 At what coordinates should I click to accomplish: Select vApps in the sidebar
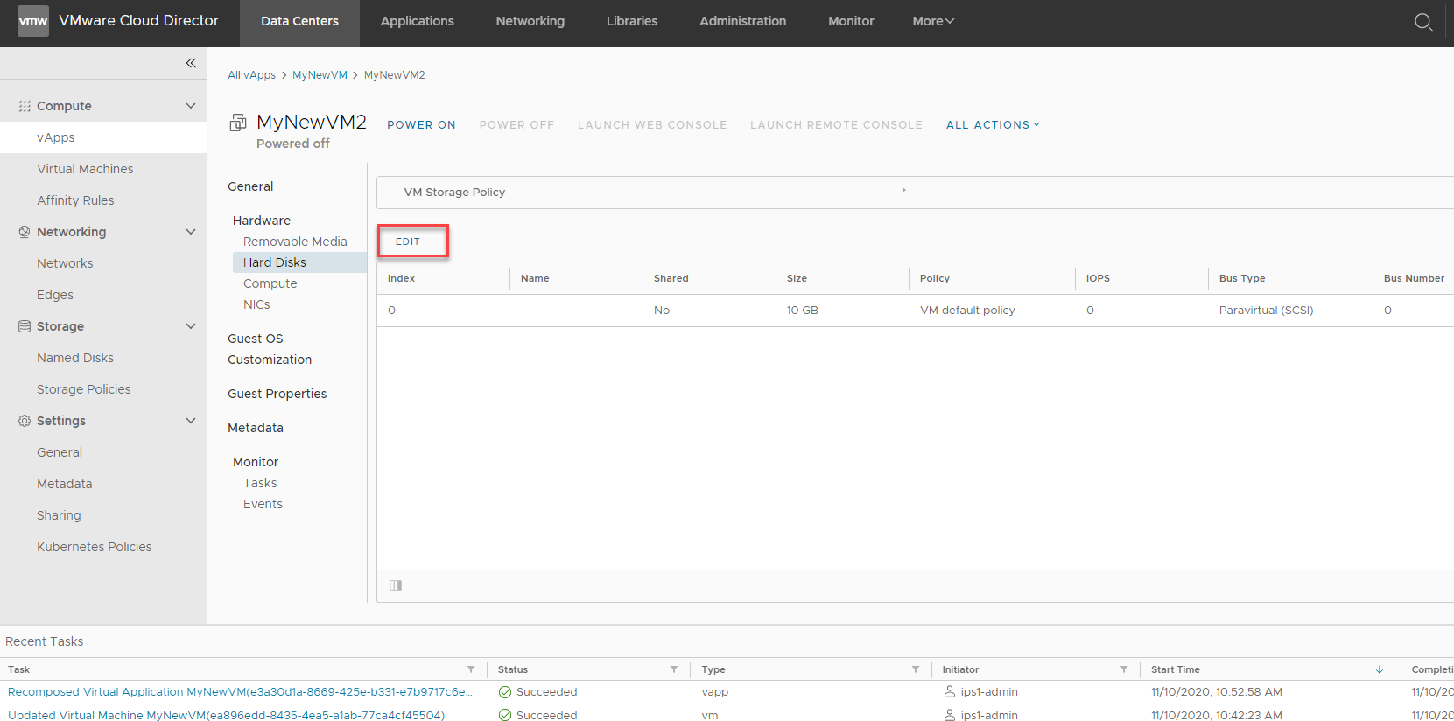pyautogui.click(x=103, y=137)
